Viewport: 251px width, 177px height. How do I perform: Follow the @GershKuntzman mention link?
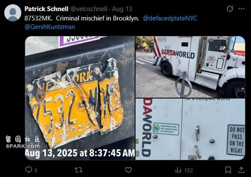pos(50,27)
